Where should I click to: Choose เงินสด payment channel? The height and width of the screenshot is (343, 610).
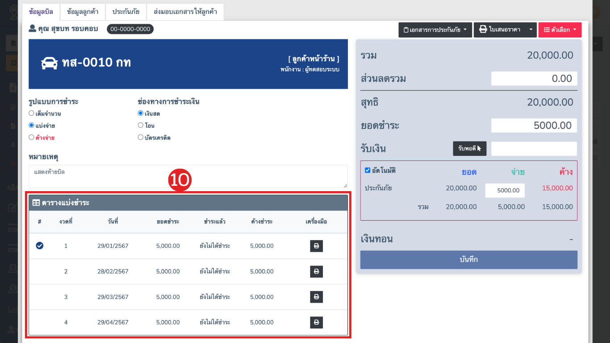[x=141, y=113]
